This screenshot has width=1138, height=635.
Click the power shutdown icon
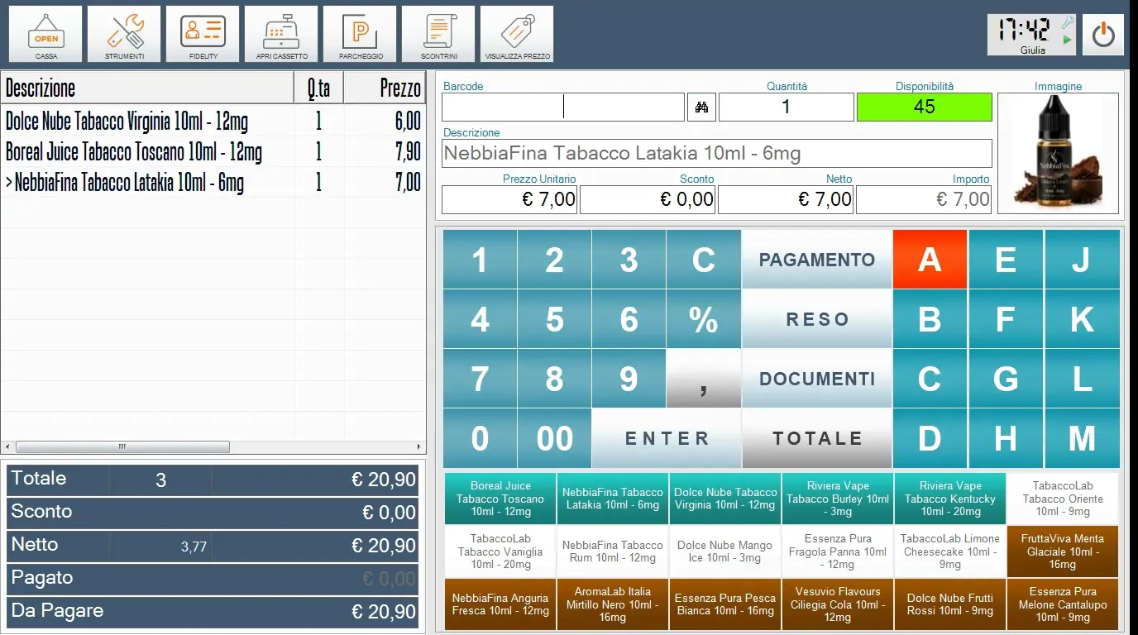(x=1103, y=35)
